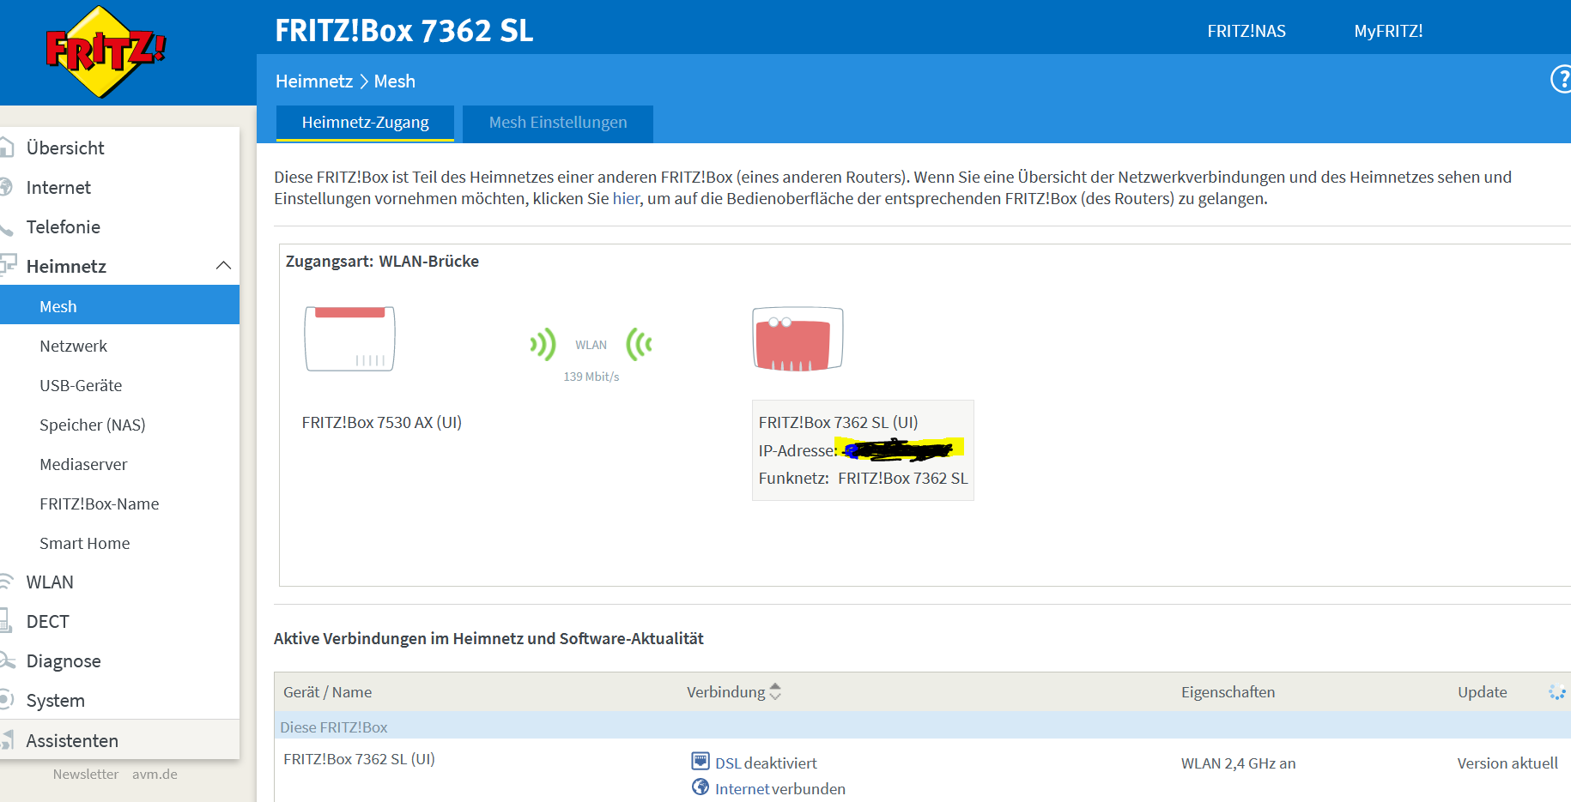Viewport: 1571px width, 802px height.
Task: Click the DSL port icon in table row
Action: click(x=701, y=761)
